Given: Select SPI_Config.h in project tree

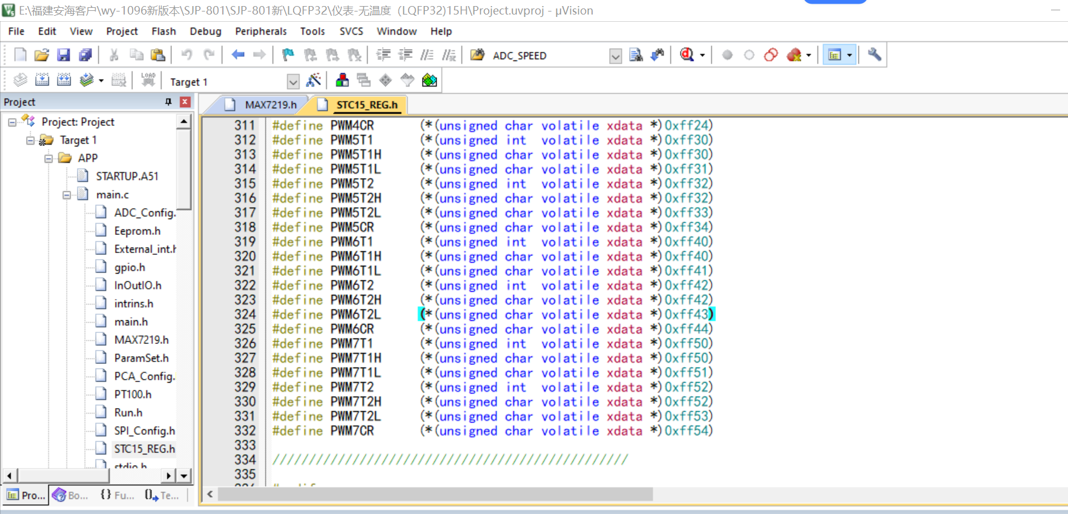Looking at the screenshot, I should (144, 430).
